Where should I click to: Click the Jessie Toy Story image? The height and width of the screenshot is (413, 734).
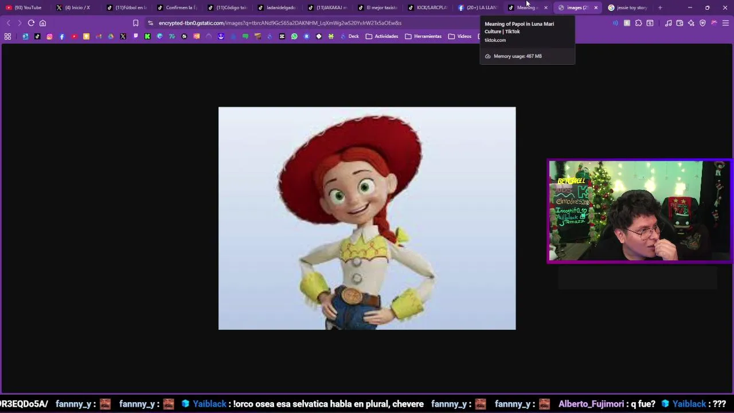point(367,218)
